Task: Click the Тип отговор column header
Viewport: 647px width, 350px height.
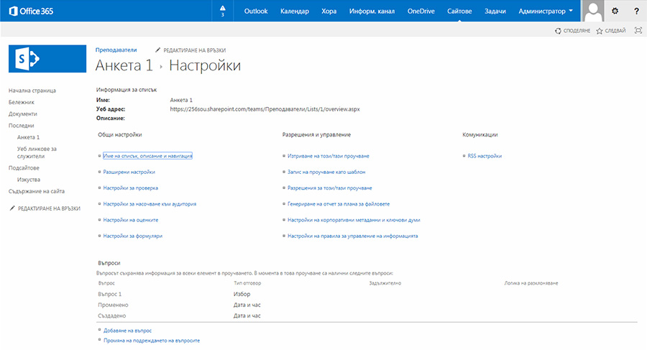Action: pos(247,283)
